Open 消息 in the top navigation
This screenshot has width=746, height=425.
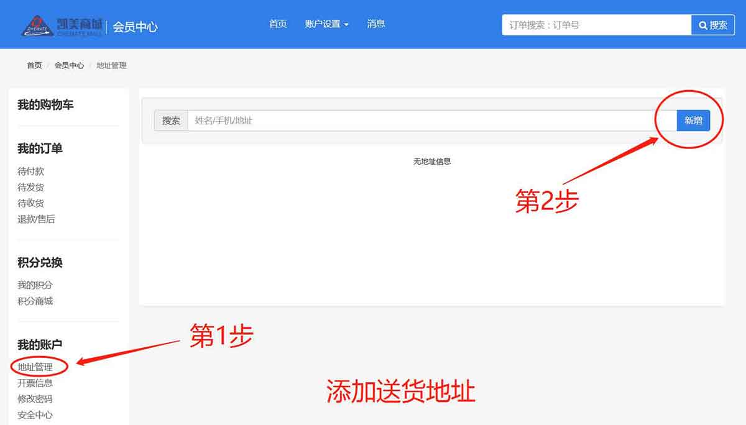(x=375, y=24)
